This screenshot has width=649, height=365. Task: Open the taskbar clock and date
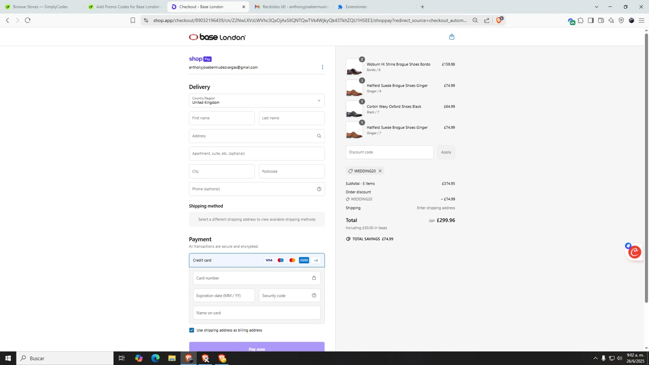coord(636,358)
